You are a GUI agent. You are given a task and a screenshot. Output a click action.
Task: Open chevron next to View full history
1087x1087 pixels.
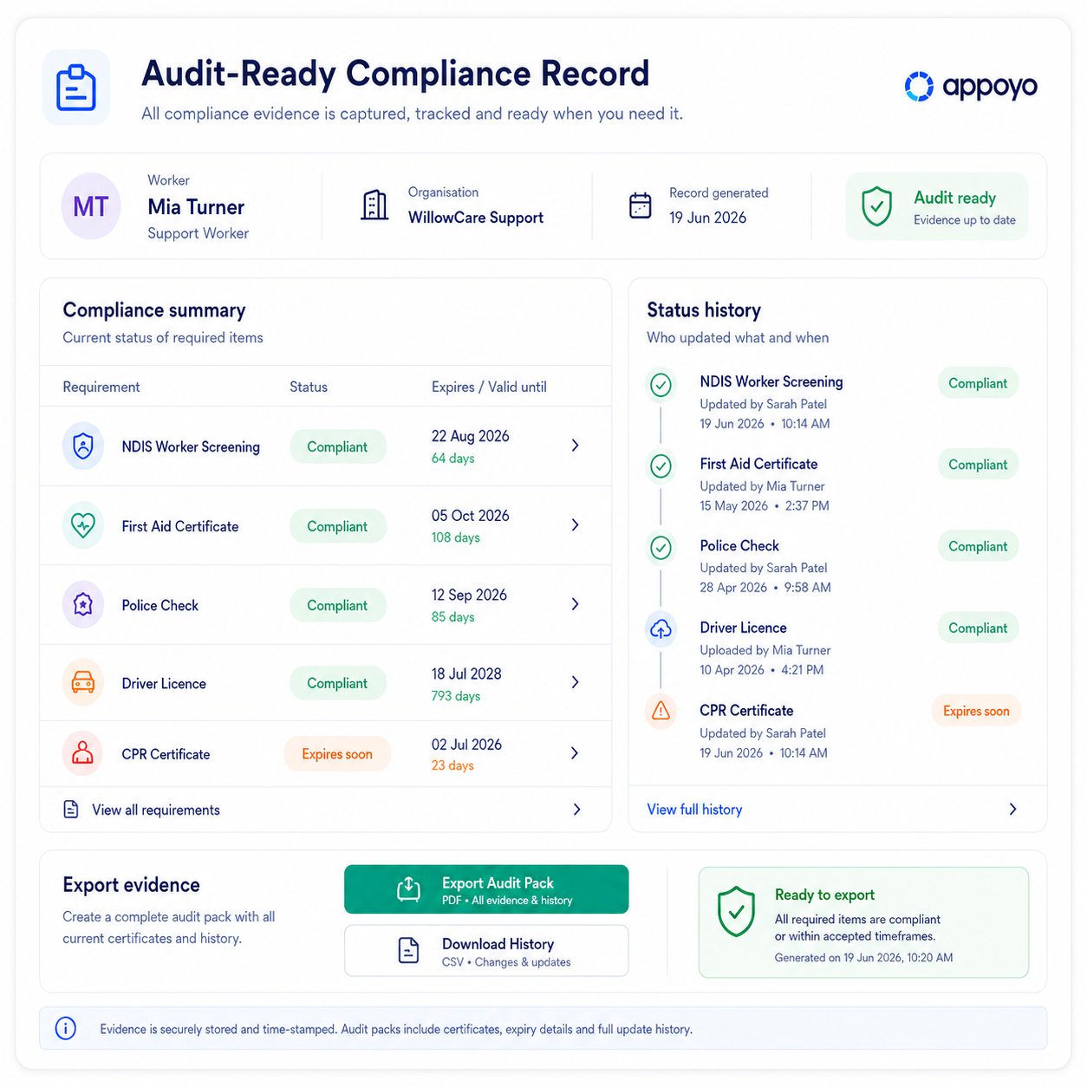pyautogui.click(x=1013, y=809)
